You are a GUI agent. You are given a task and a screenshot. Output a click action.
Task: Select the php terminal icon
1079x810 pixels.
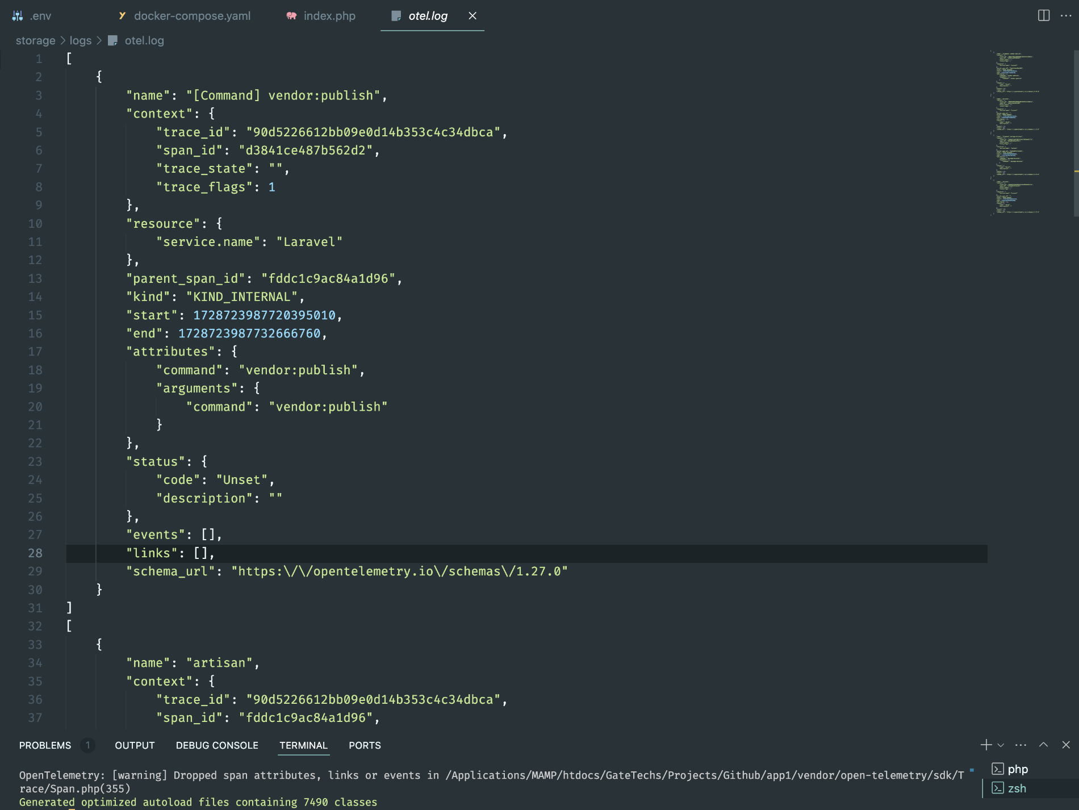point(998,769)
